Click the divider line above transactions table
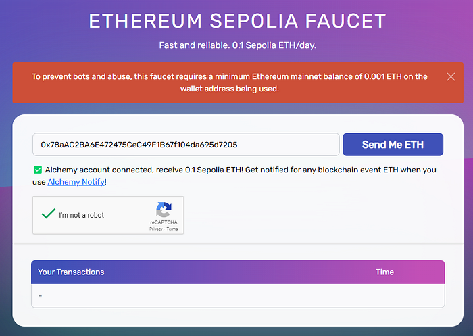The height and width of the screenshot is (336, 473). (x=238, y=243)
